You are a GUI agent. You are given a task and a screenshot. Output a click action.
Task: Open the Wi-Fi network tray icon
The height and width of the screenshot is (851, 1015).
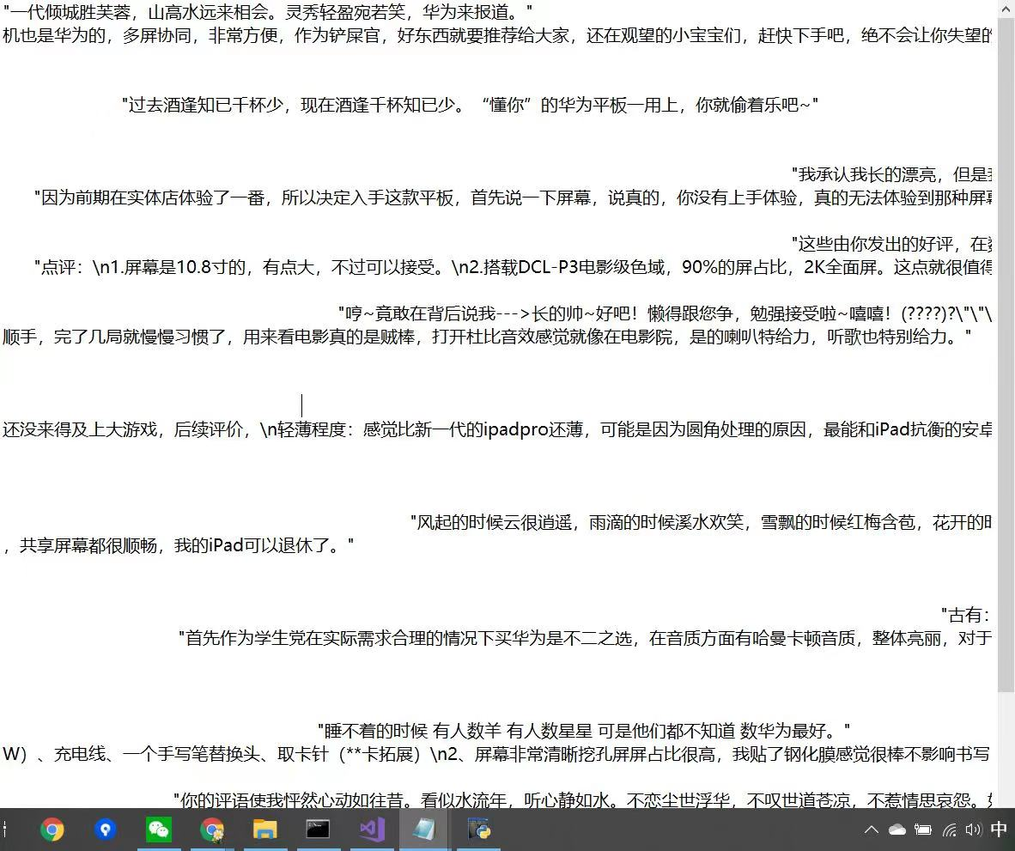point(949,830)
